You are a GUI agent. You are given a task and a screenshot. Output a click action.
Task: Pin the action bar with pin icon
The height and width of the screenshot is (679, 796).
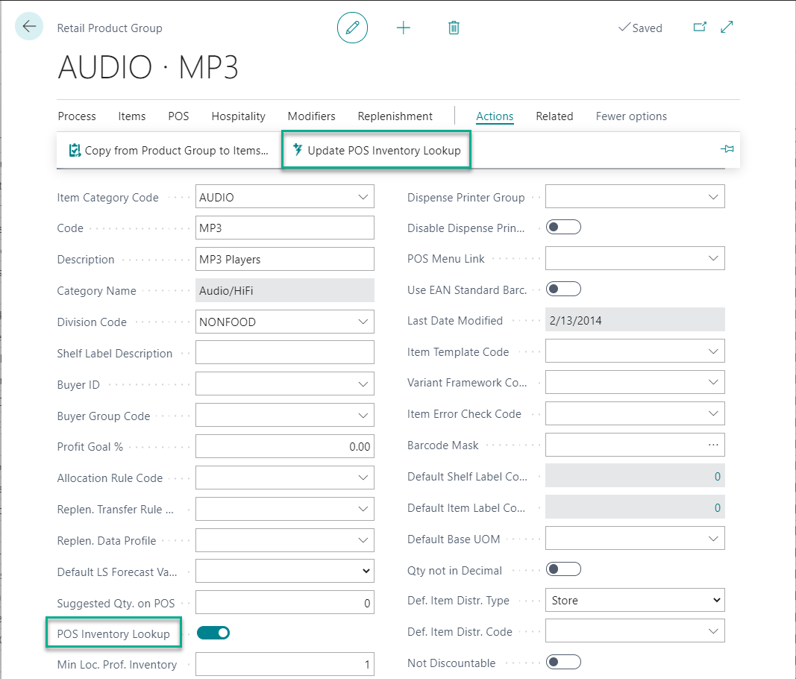click(727, 150)
